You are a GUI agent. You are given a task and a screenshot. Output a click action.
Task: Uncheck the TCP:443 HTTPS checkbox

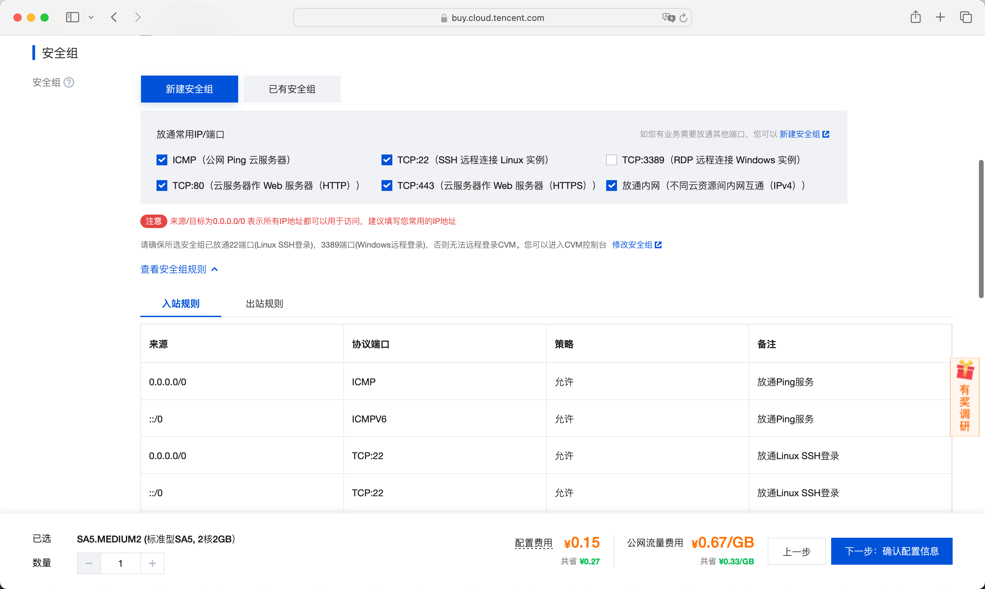tap(387, 185)
